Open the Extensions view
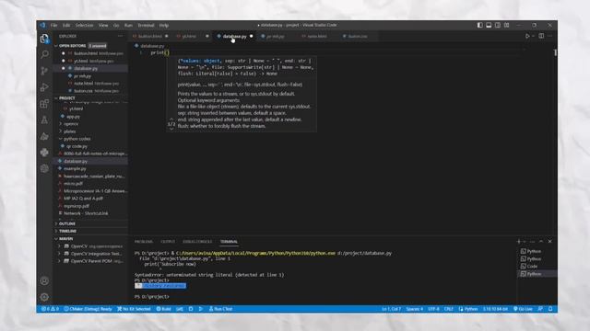Image resolution: width=590 pixels, height=331 pixels. (44, 104)
